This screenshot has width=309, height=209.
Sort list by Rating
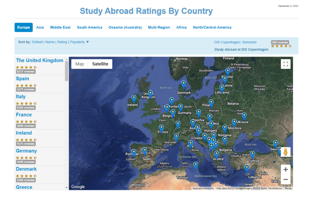pyautogui.click(x=62, y=42)
